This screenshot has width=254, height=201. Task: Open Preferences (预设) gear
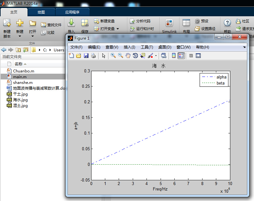click(202, 21)
